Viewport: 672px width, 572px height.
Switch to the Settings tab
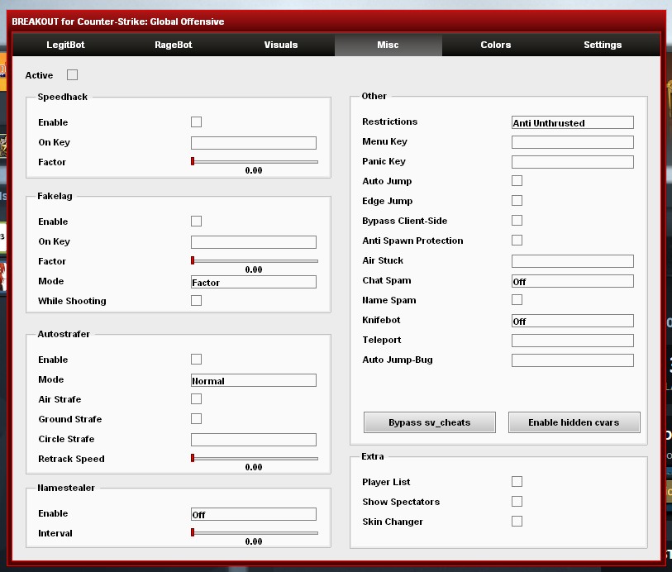pyautogui.click(x=603, y=45)
